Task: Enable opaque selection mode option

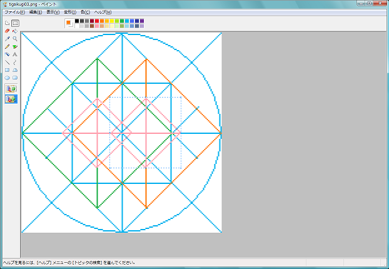Action: [x=11, y=89]
